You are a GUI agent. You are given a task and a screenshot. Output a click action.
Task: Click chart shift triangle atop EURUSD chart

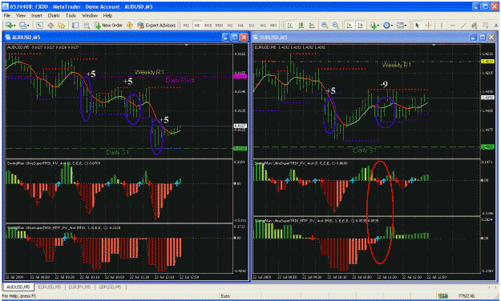434,45
